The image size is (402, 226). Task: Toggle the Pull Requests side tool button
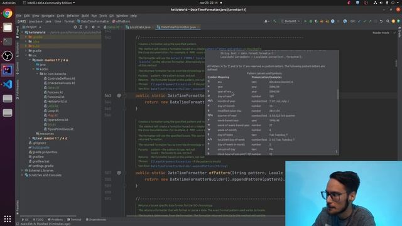[x=18, y=89]
